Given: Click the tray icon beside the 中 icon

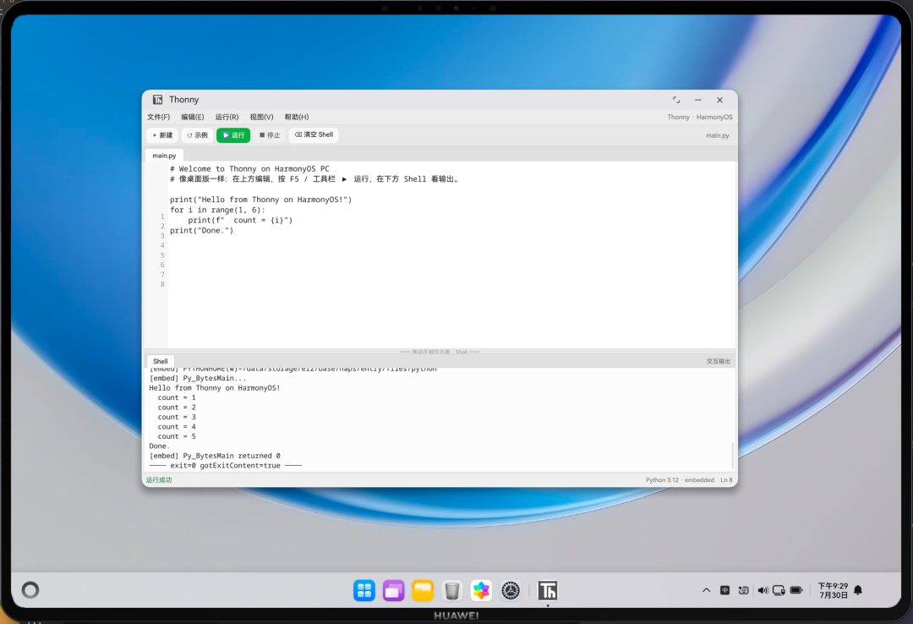Looking at the screenshot, I should (744, 590).
